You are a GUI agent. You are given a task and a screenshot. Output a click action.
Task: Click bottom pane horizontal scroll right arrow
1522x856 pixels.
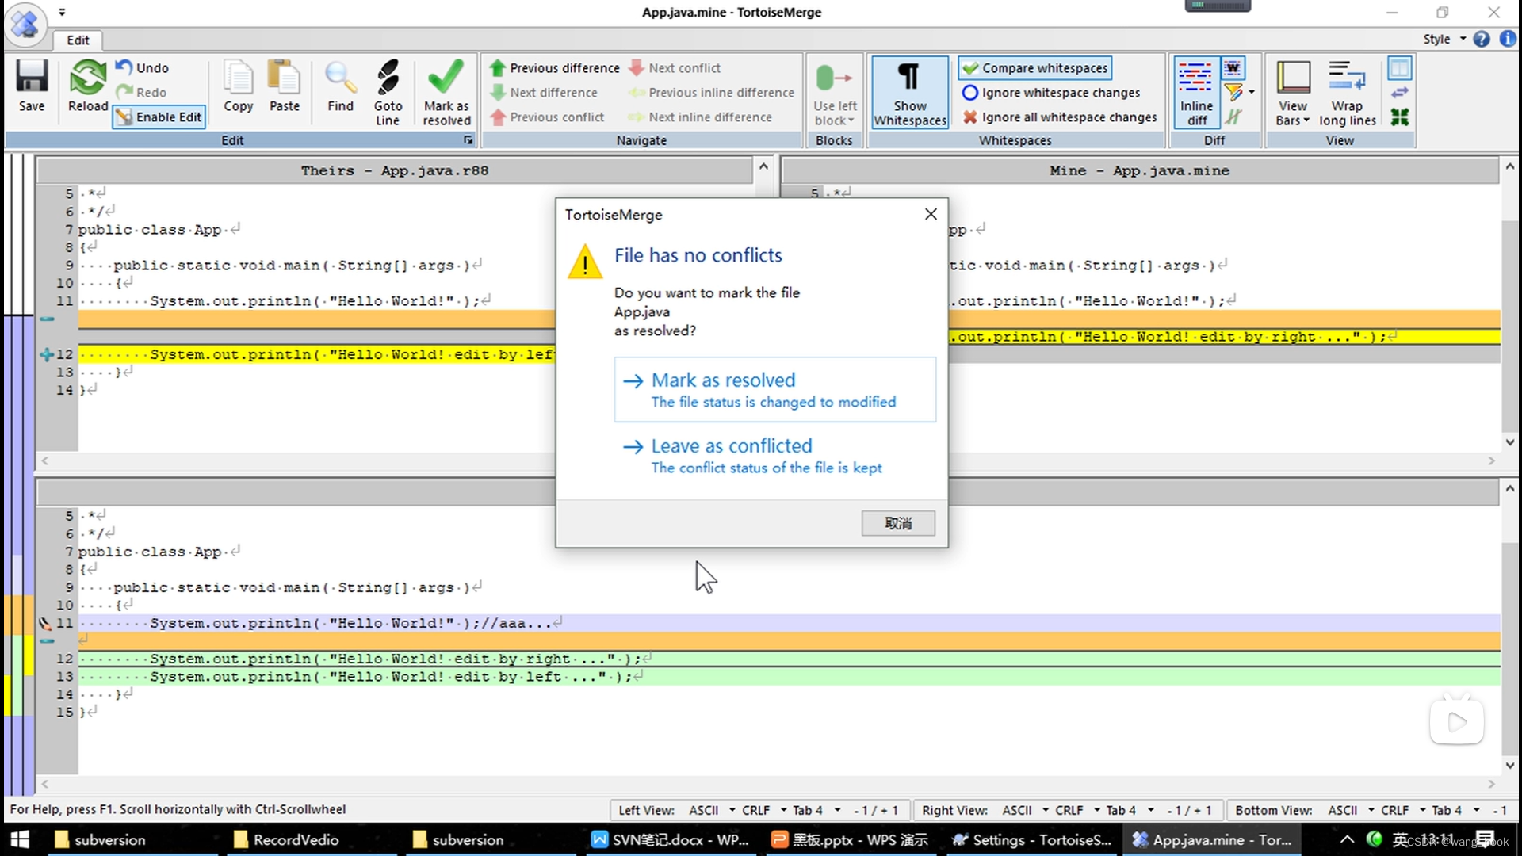pos(1491,784)
